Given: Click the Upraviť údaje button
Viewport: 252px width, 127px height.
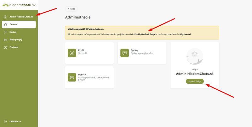Looking at the screenshot, I should click(195, 82).
